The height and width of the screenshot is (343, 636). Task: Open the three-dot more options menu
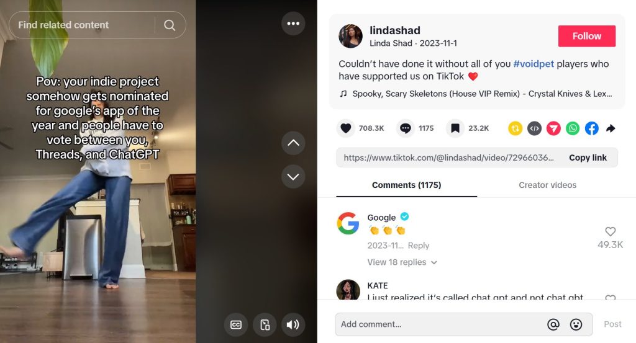click(293, 24)
